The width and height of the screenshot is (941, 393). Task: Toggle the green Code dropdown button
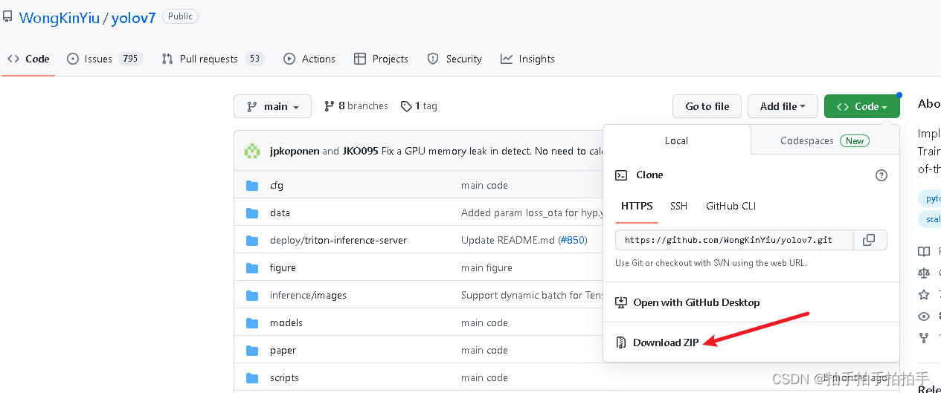click(x=861, y=106)
